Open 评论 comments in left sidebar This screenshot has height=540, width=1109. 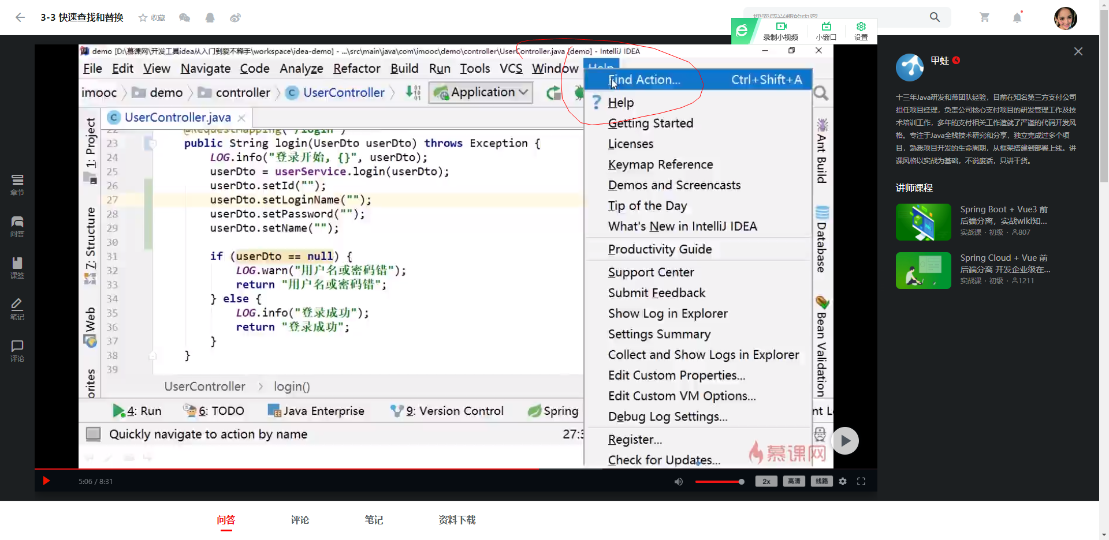pyautogui.click(x=17, y=351)
